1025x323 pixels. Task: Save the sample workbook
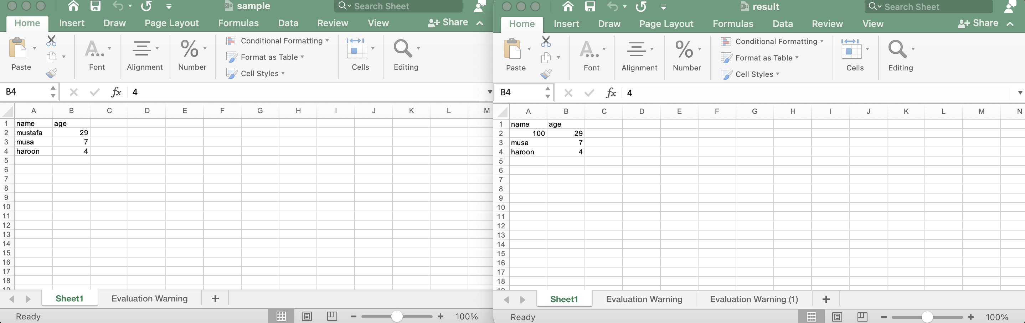[95, 6]
